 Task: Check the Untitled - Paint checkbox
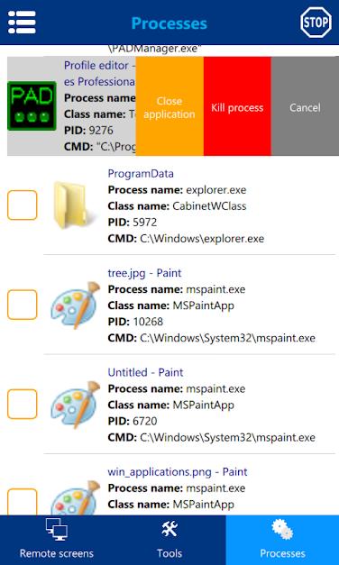pos(23,404)
